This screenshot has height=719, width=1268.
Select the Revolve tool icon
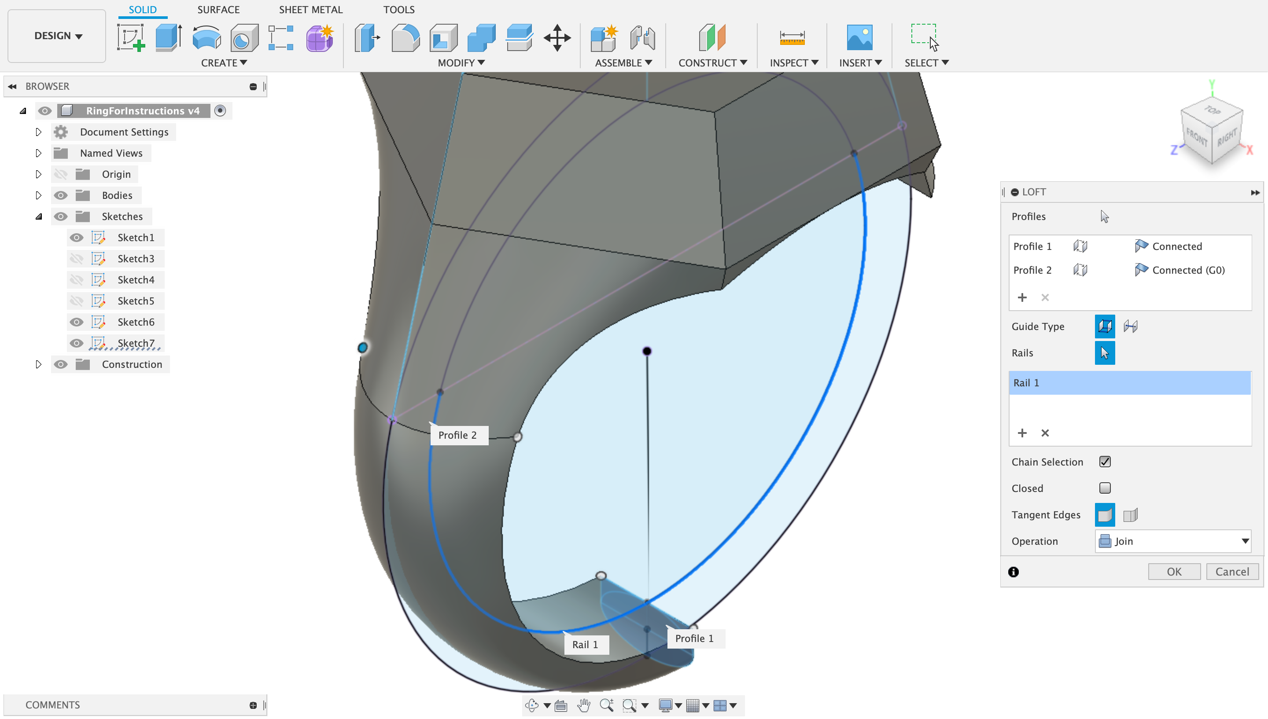pyautogui.click(x=206, y=37)
